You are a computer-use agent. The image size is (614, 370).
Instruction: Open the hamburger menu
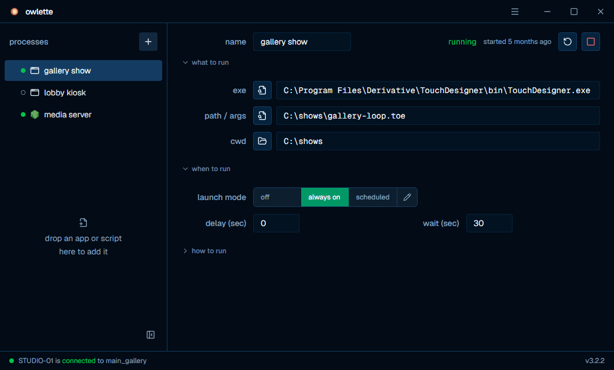(x=515, y=12)
